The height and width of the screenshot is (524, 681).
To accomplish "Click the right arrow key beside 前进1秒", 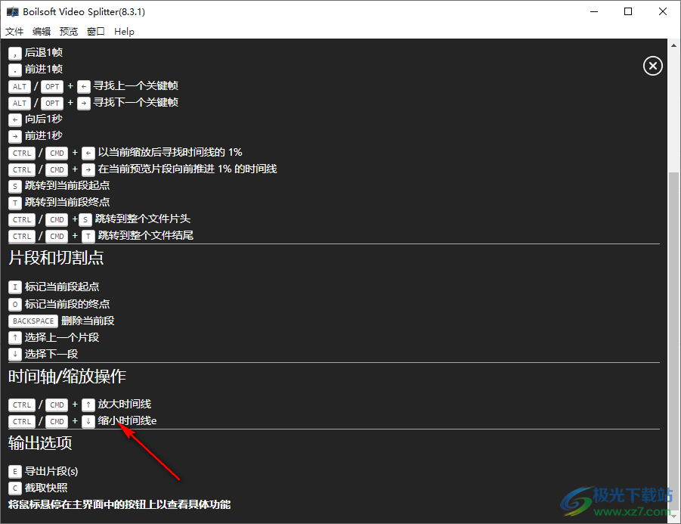I will (x=15, y=136).
